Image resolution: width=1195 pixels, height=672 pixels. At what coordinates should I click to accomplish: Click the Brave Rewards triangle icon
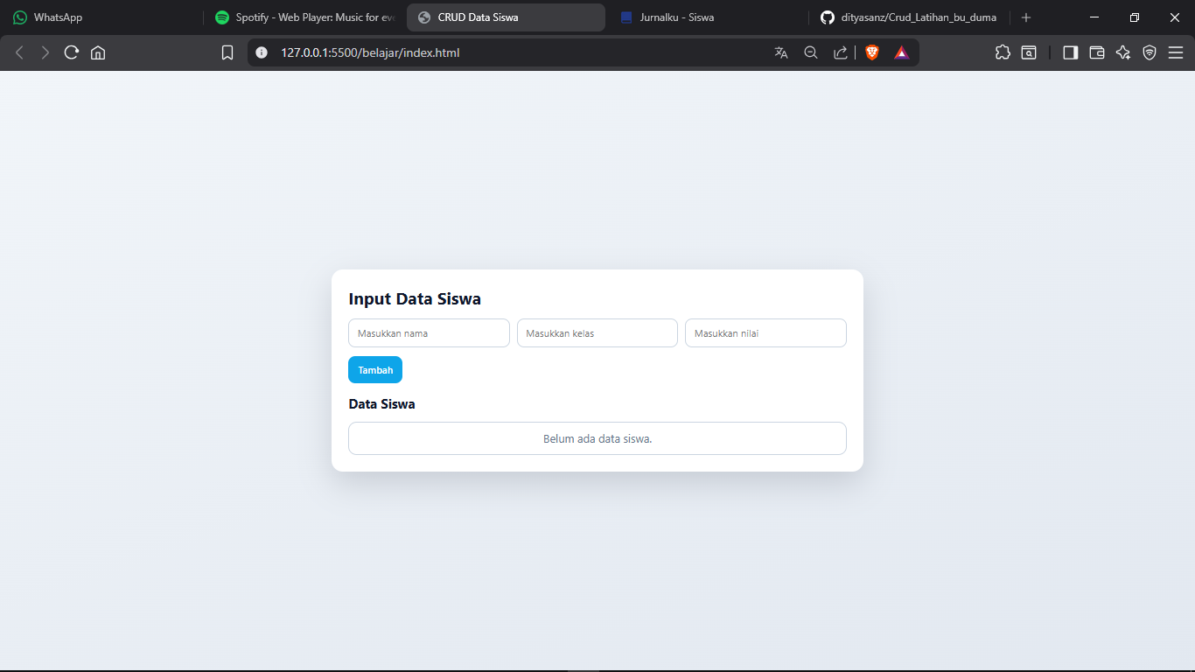click(902, 52)
